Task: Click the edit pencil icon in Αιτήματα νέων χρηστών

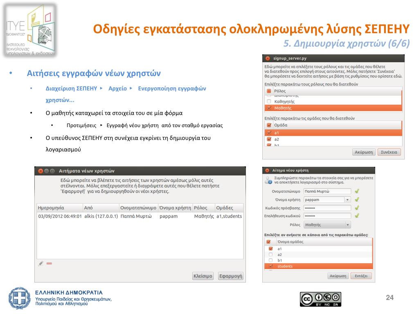Action: 41,264
